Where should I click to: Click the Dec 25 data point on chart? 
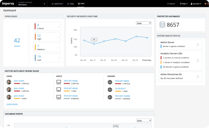tap(136, 36)
